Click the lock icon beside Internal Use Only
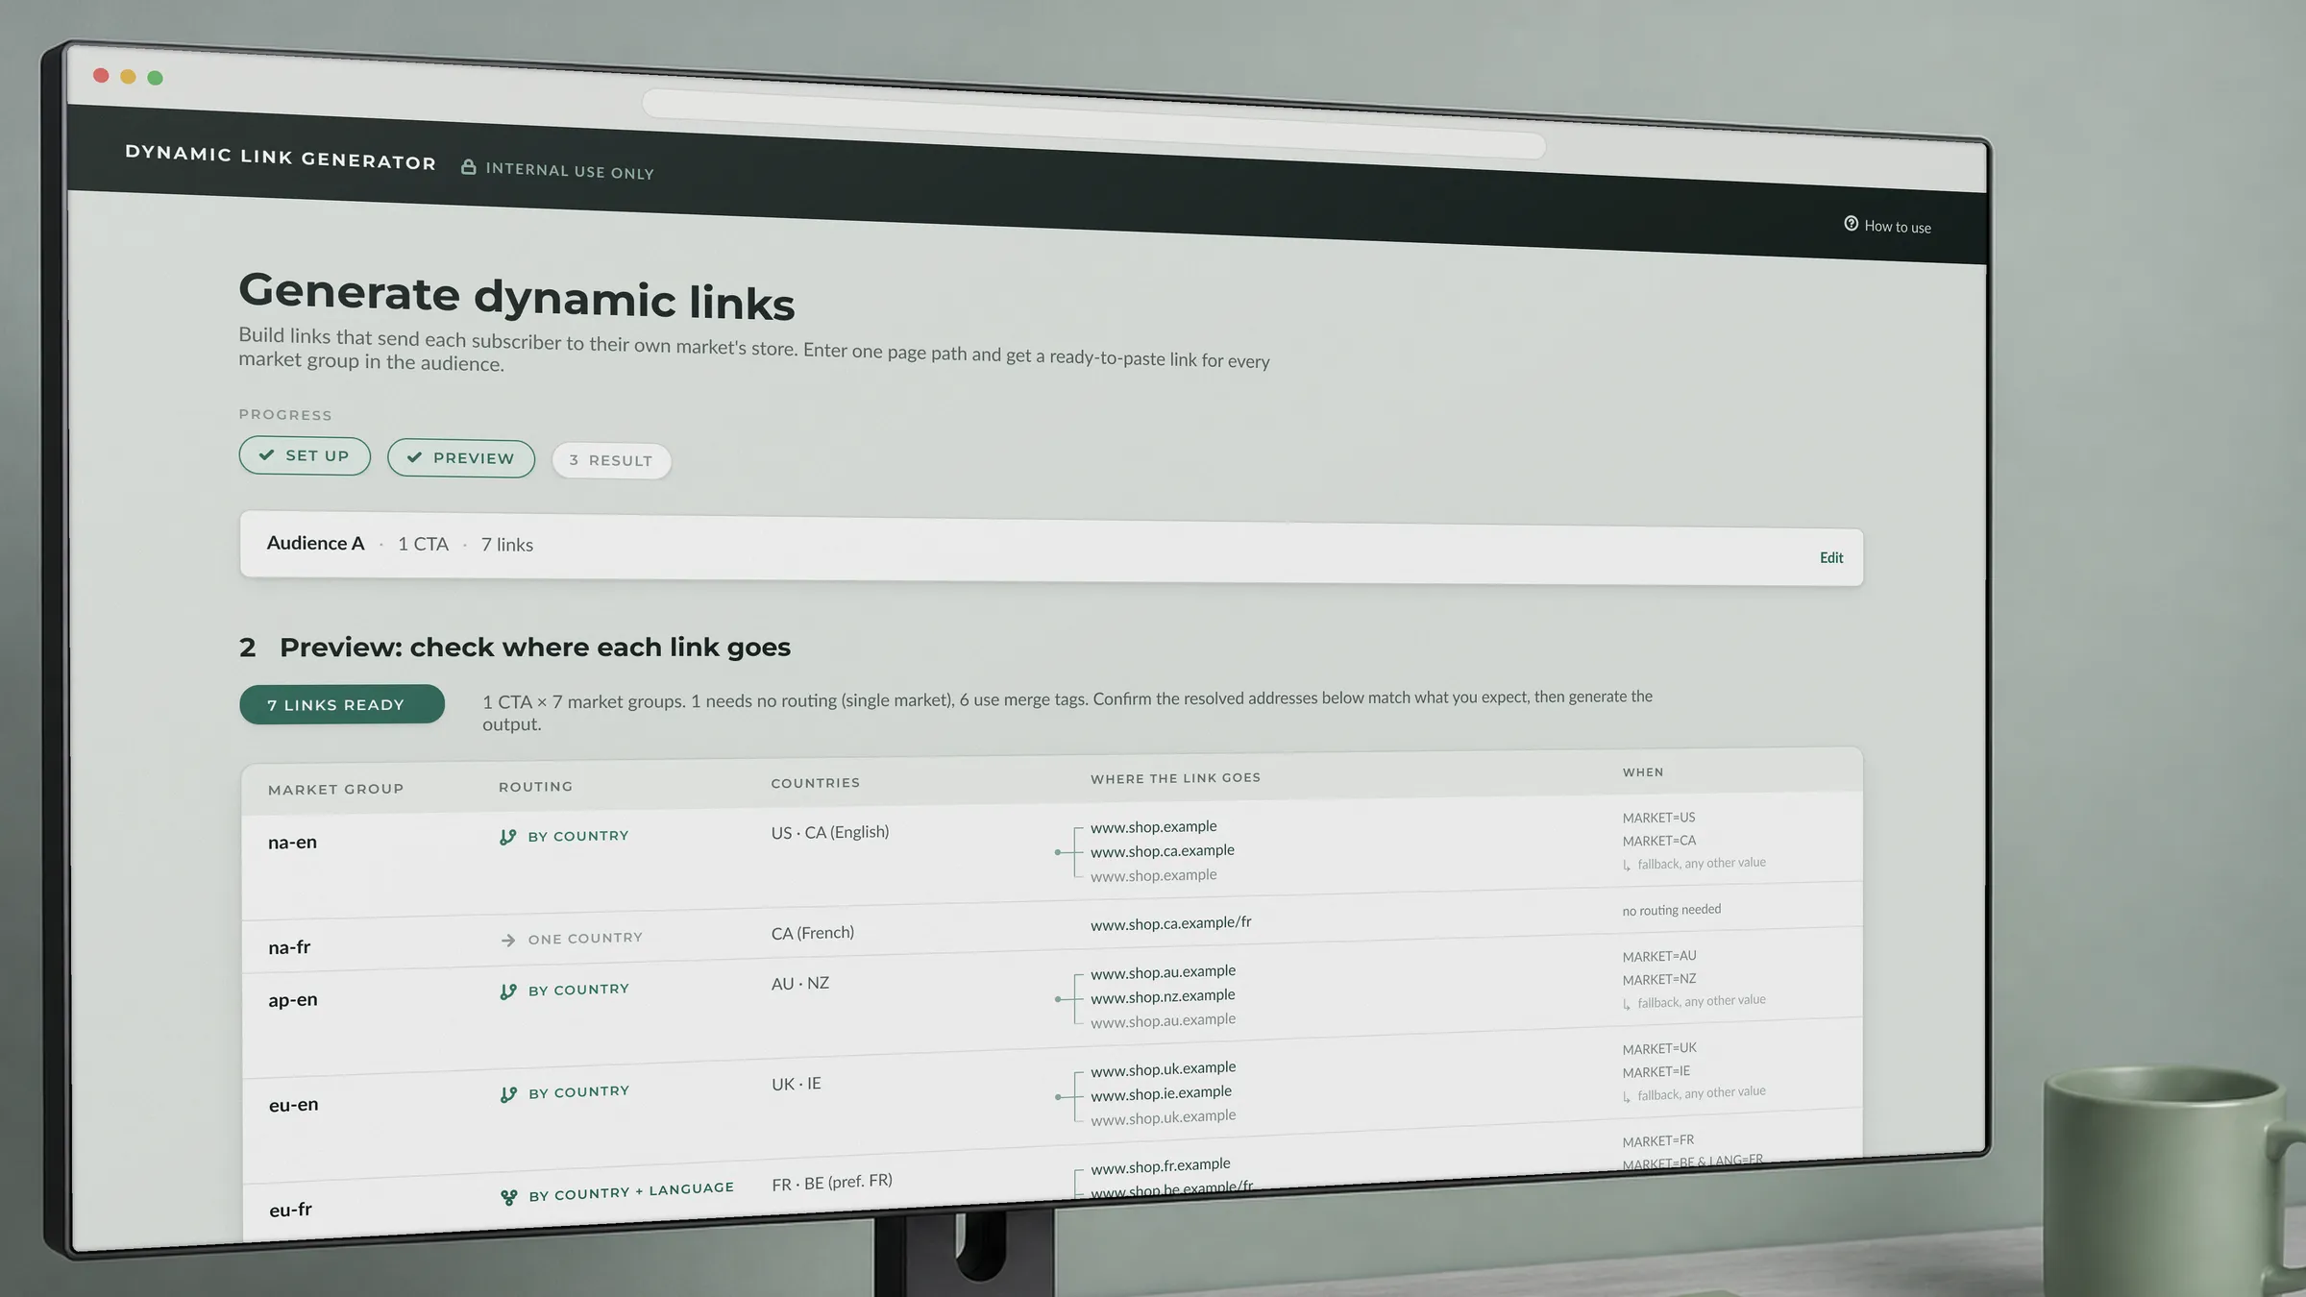The image size is (2306, 1297). pyautogui.click(x=468, y=167)
